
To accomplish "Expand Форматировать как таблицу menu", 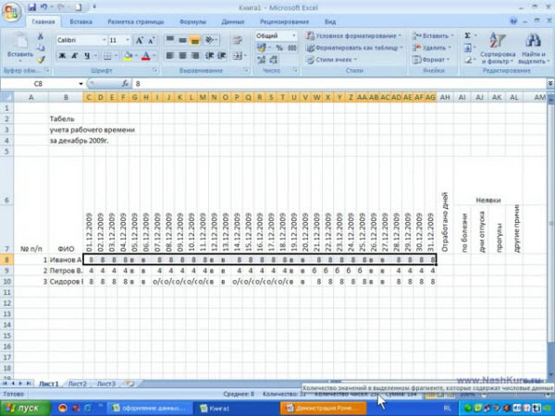I will (x=354, y=48).
